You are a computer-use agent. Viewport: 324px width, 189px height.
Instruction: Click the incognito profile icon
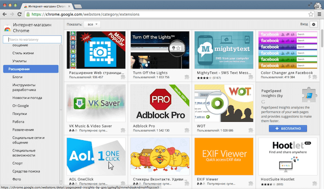[x=318, y=5]
